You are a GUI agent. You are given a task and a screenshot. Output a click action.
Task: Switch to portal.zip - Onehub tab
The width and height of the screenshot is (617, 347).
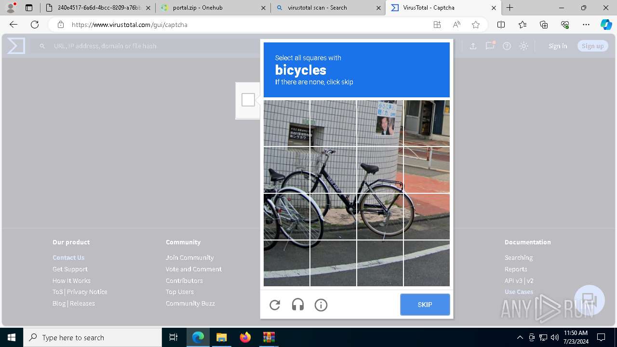[213, 8]
